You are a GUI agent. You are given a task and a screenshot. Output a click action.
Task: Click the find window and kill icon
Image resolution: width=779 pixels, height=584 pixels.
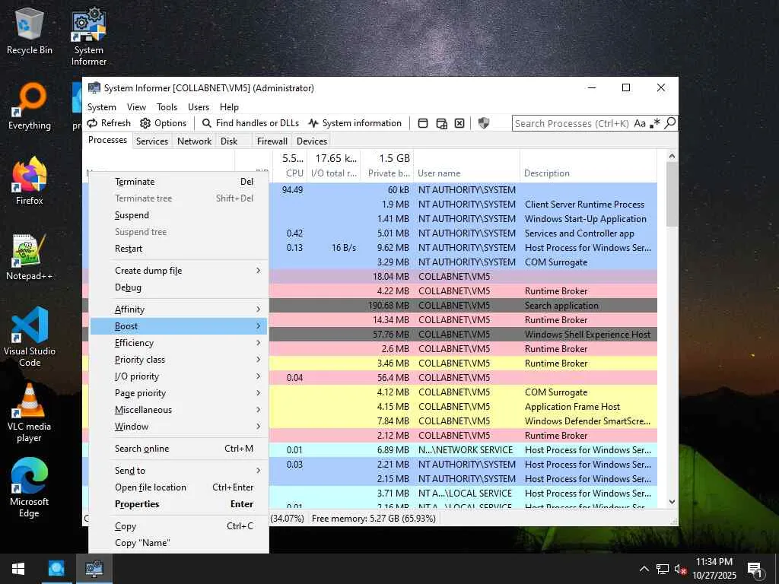pyautogui.click(x=459, y=123)
